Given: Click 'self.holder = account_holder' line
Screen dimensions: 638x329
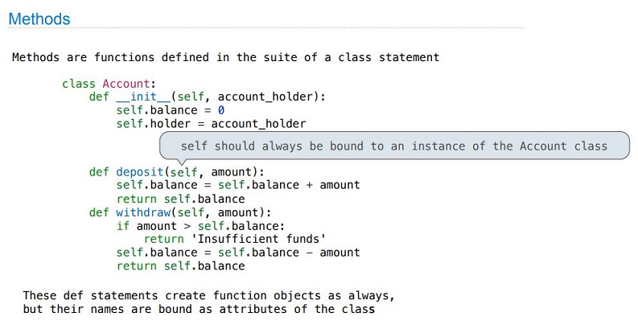Looking at the screenshot, I should (211, 124).
